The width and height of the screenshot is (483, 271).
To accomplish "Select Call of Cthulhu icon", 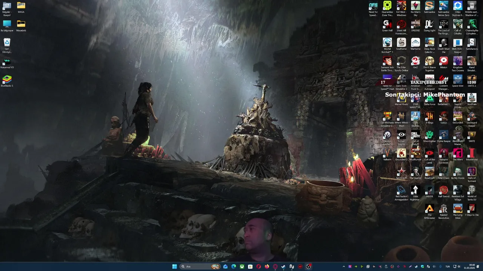I will 458,27.
